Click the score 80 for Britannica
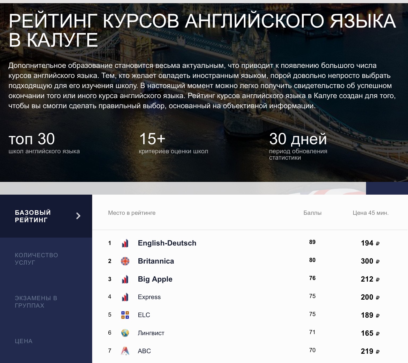 coord(312,260)
